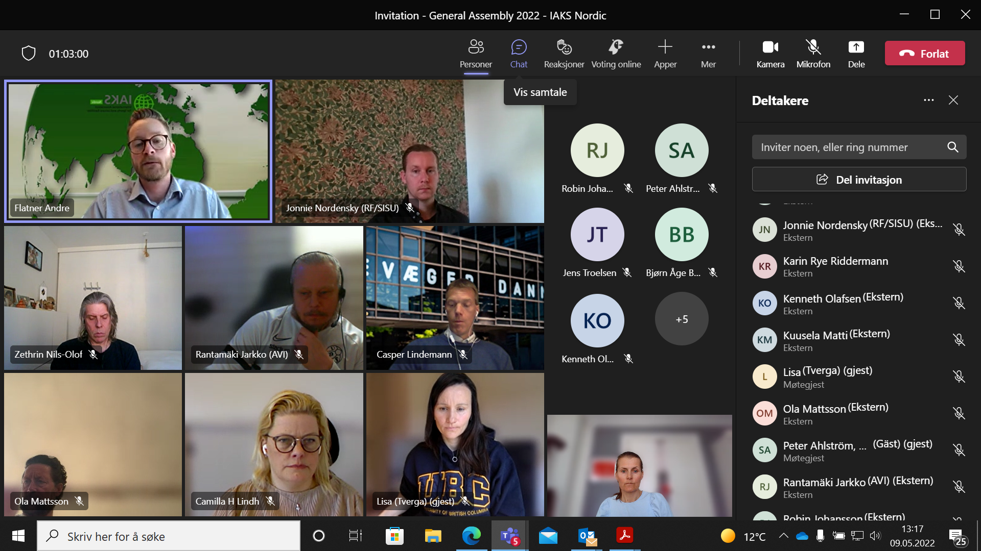Show the +5 additional participants
This screenshot has width=981, height=551.
pyautogui.click(x=682, y=319)
